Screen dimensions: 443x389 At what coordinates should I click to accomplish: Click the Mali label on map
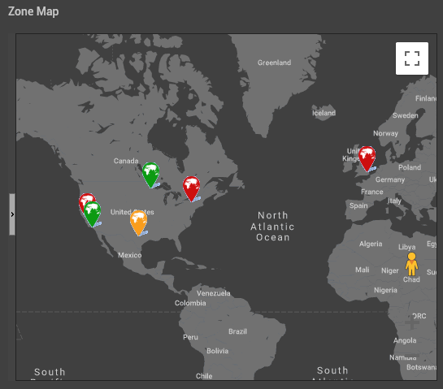pos(363,270)
